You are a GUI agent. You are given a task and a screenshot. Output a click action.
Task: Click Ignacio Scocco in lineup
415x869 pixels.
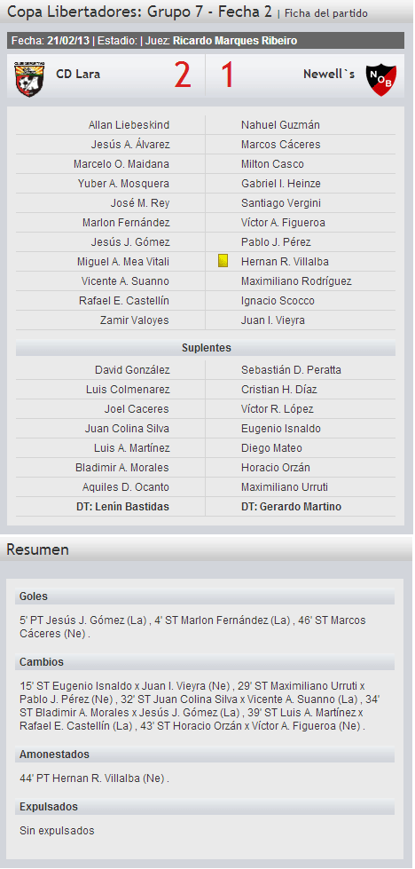[x=278, y=301]
